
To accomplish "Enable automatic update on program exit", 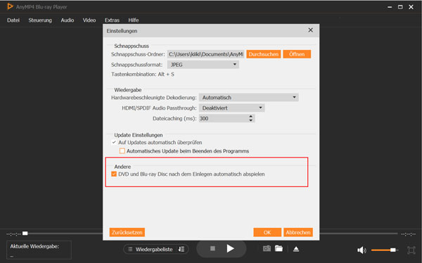I will click(122, 150).
